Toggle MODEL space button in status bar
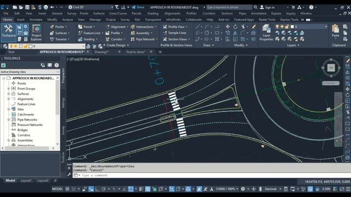Screen dimensions: 351x197 click(57, 189)
